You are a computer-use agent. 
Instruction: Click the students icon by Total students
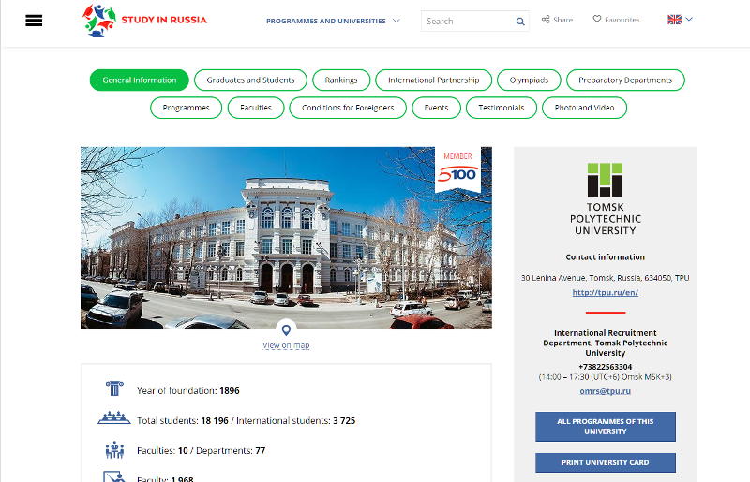(114, 417)
